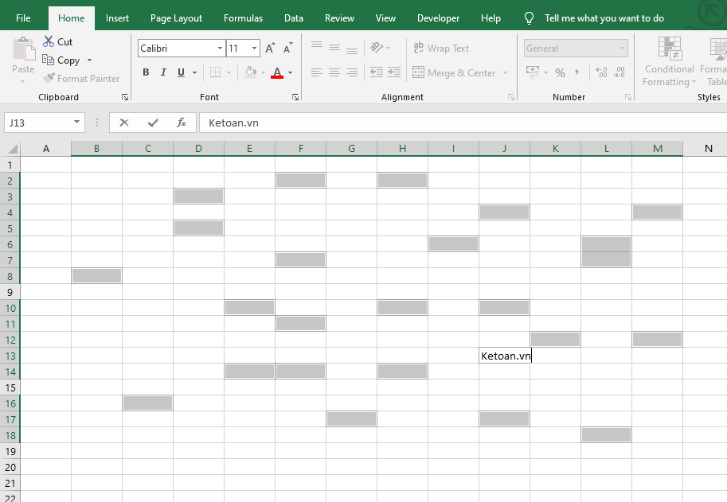This screenshot has height=502, width=727.
Task: Switch to the Developer tab
Action: 438,18
